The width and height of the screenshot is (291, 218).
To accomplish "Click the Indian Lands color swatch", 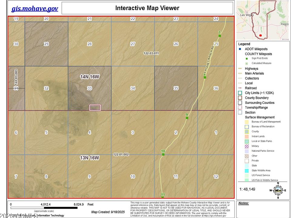I will pos(247,137).
